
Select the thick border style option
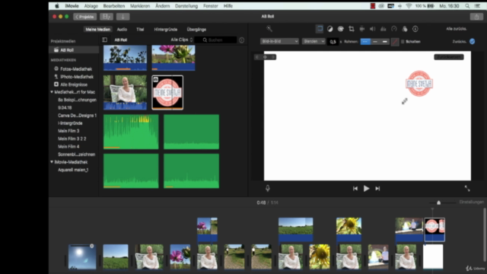pos(385,41)
